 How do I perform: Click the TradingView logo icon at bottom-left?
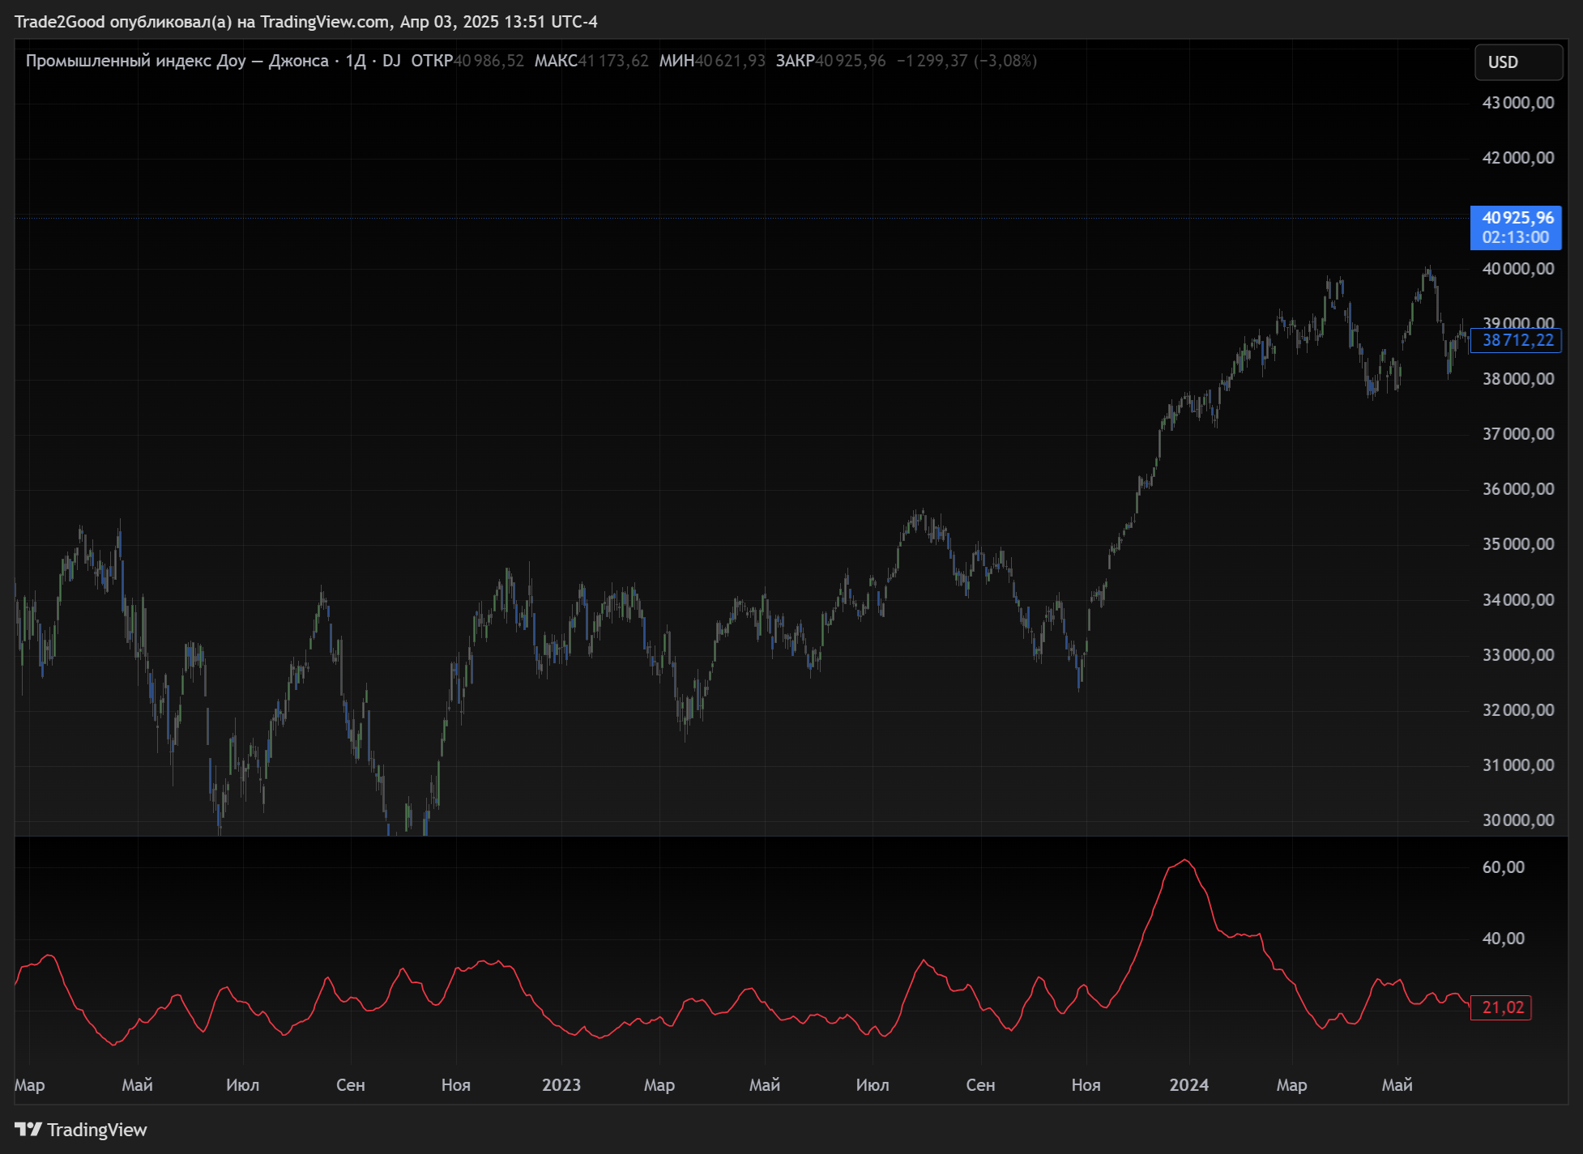tap(28, 1129)
